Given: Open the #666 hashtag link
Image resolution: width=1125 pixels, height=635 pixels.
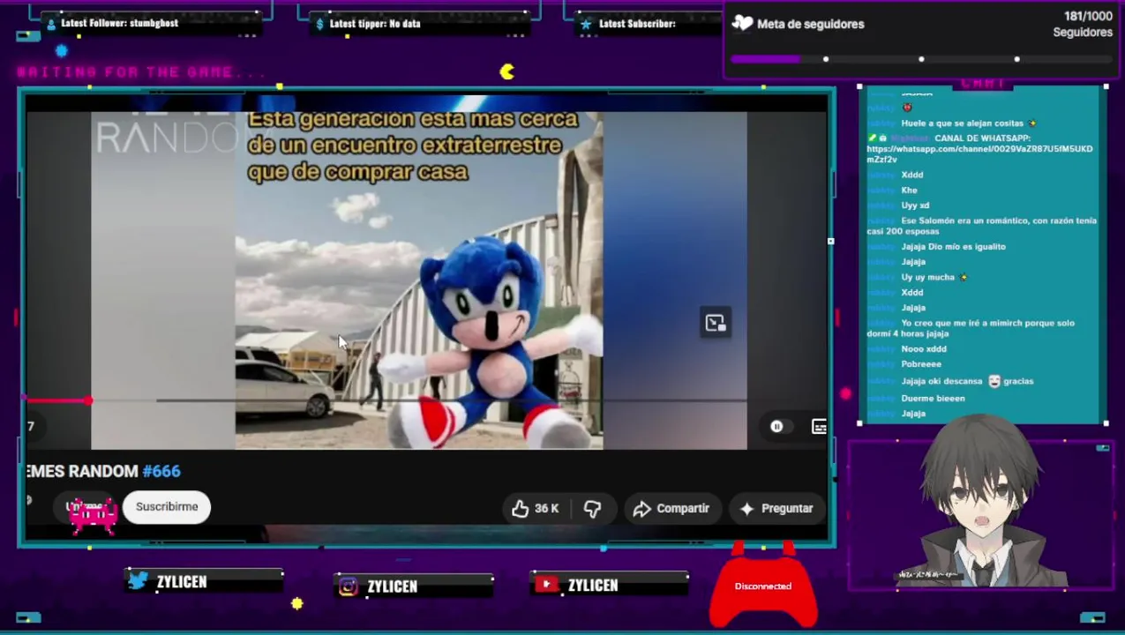Looking at the screenshot, I should point(161,471).
